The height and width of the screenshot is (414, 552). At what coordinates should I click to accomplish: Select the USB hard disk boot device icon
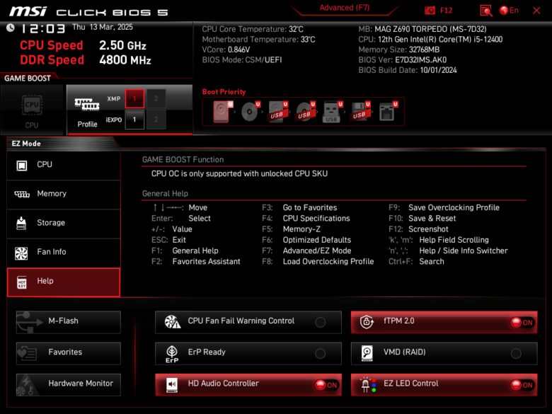point(278,112)
